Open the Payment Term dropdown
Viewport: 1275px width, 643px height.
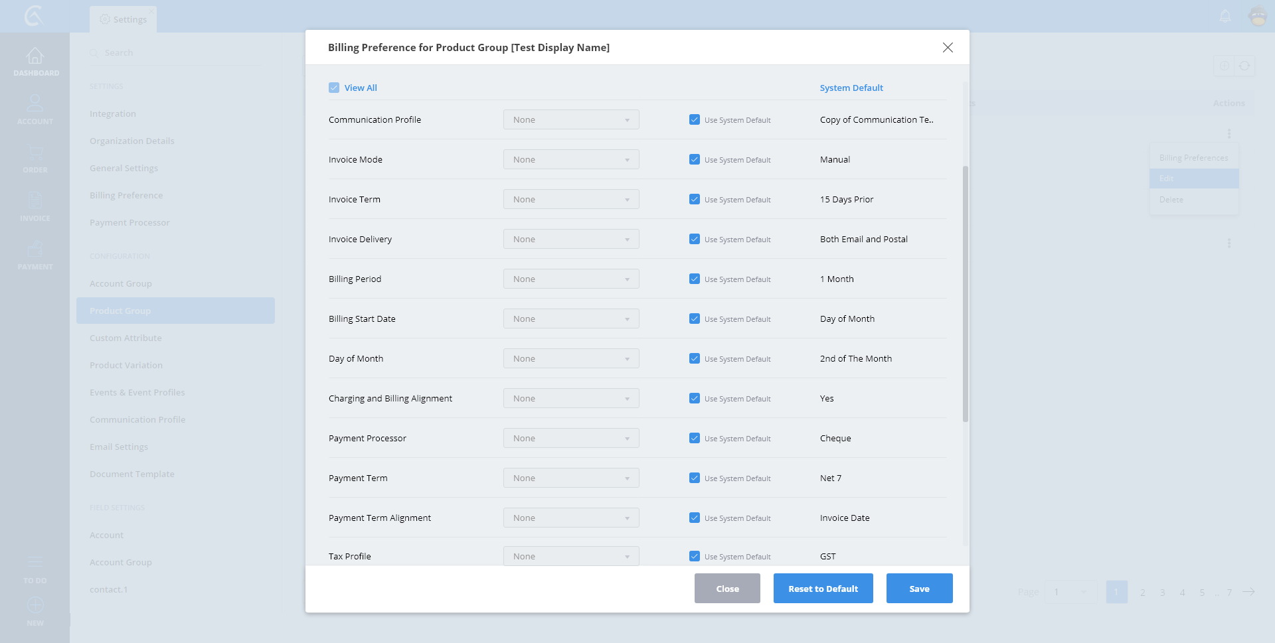[x=571, y=478]
